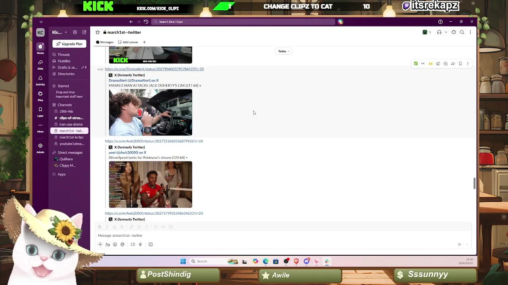Go back using the history back arrow
Screen dimensions: 508x285
131,22
